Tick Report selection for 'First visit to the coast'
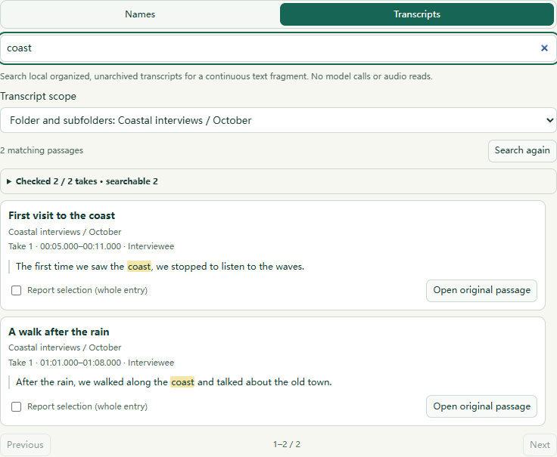This screenshot has height=457, width=557. point(17,290)
